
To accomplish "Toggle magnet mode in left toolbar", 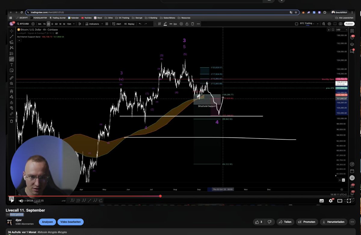I will coord(11,91).
